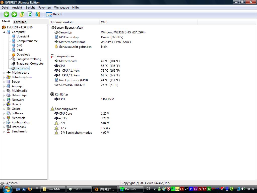The height and width of the screenshot is (193, 257).
Task: Click the Netzwerk globe icon in tree
Action: pyautogui.click(x=9, y=100)
